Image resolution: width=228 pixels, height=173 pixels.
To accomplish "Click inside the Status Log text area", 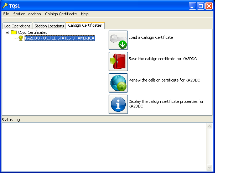I will [104, 147].
